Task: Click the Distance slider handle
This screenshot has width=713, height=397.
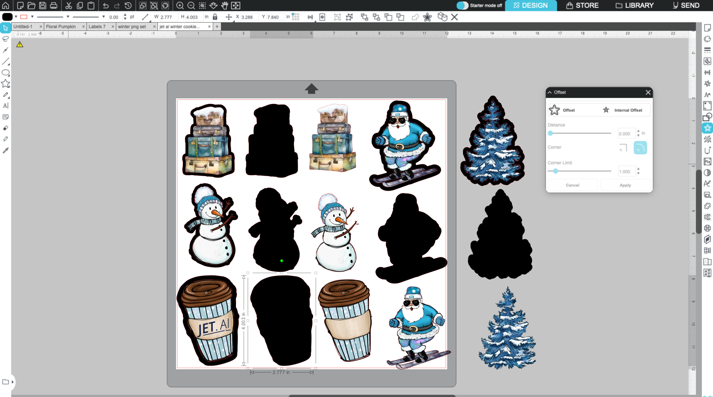Action: click(x=550, y=133)
